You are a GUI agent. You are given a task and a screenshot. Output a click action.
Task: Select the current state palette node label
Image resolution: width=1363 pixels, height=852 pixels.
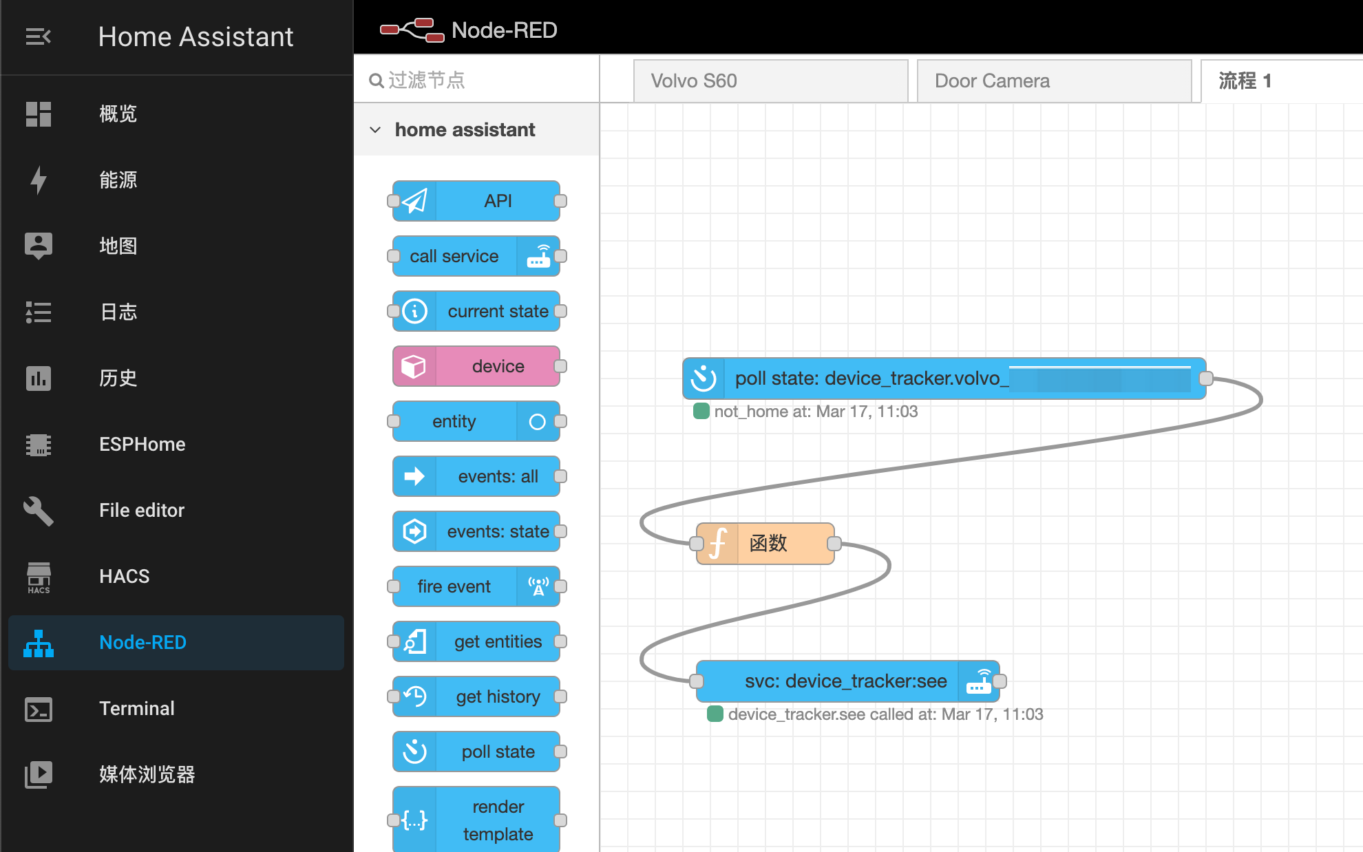click(498, 311)
